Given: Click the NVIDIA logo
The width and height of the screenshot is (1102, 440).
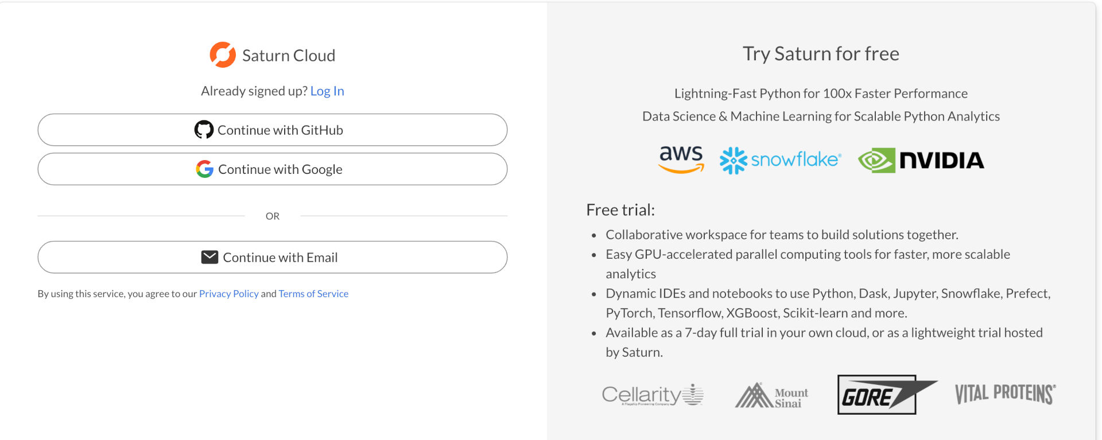Looking at the screenshot, I should pos(921,161).
